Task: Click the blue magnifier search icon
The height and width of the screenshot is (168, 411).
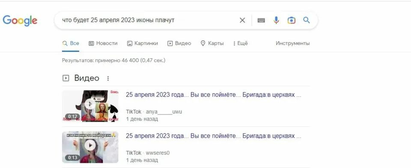Action: (307, 20)
